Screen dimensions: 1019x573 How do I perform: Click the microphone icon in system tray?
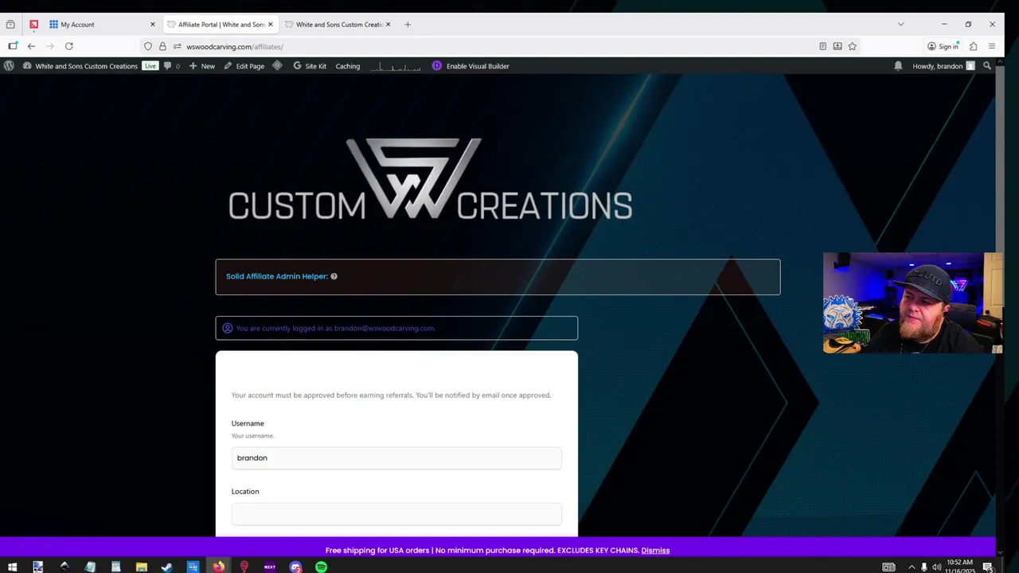pyautogui.click(x=924, y=567)
